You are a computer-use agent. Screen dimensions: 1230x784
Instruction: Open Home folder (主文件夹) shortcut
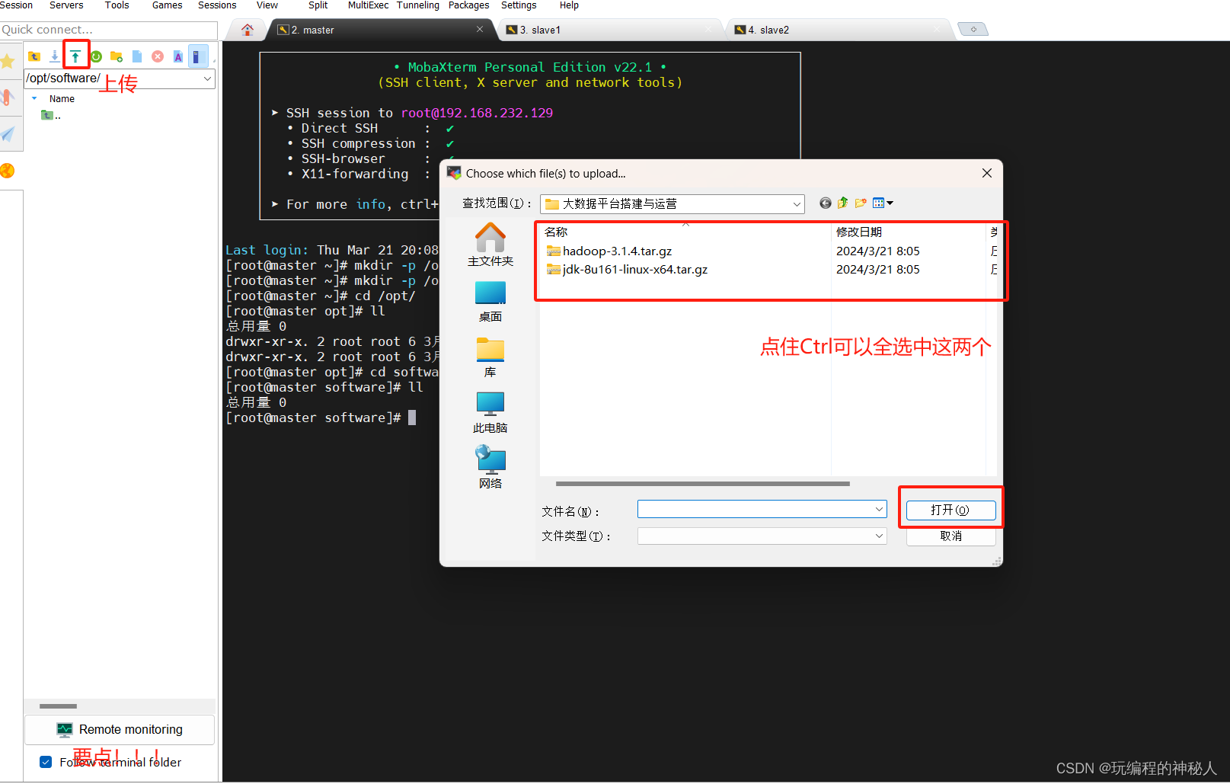490,244
